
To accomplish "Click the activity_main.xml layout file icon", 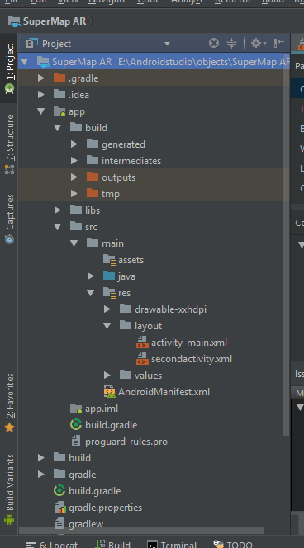I will click(x=142, y=342).
